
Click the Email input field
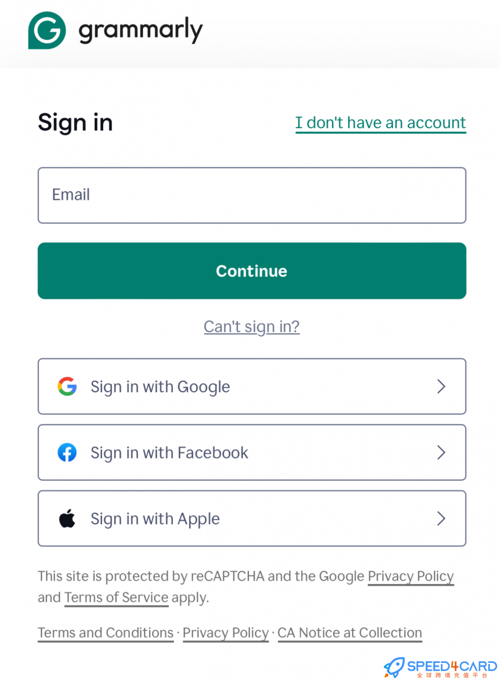(252, 195)
